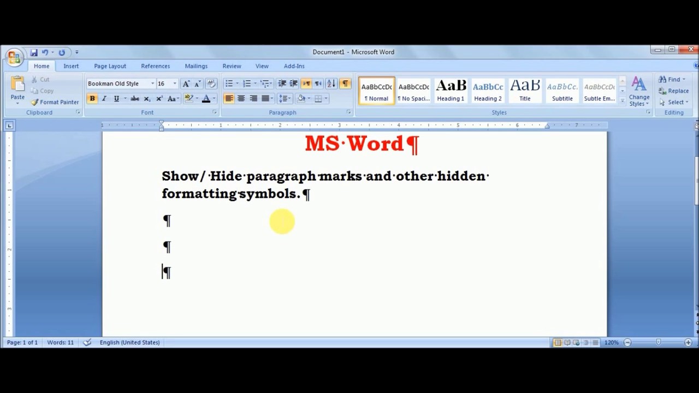Open the font name dropdown
The width and height of the screenshot is (699, 393).
tap(152, 84)
